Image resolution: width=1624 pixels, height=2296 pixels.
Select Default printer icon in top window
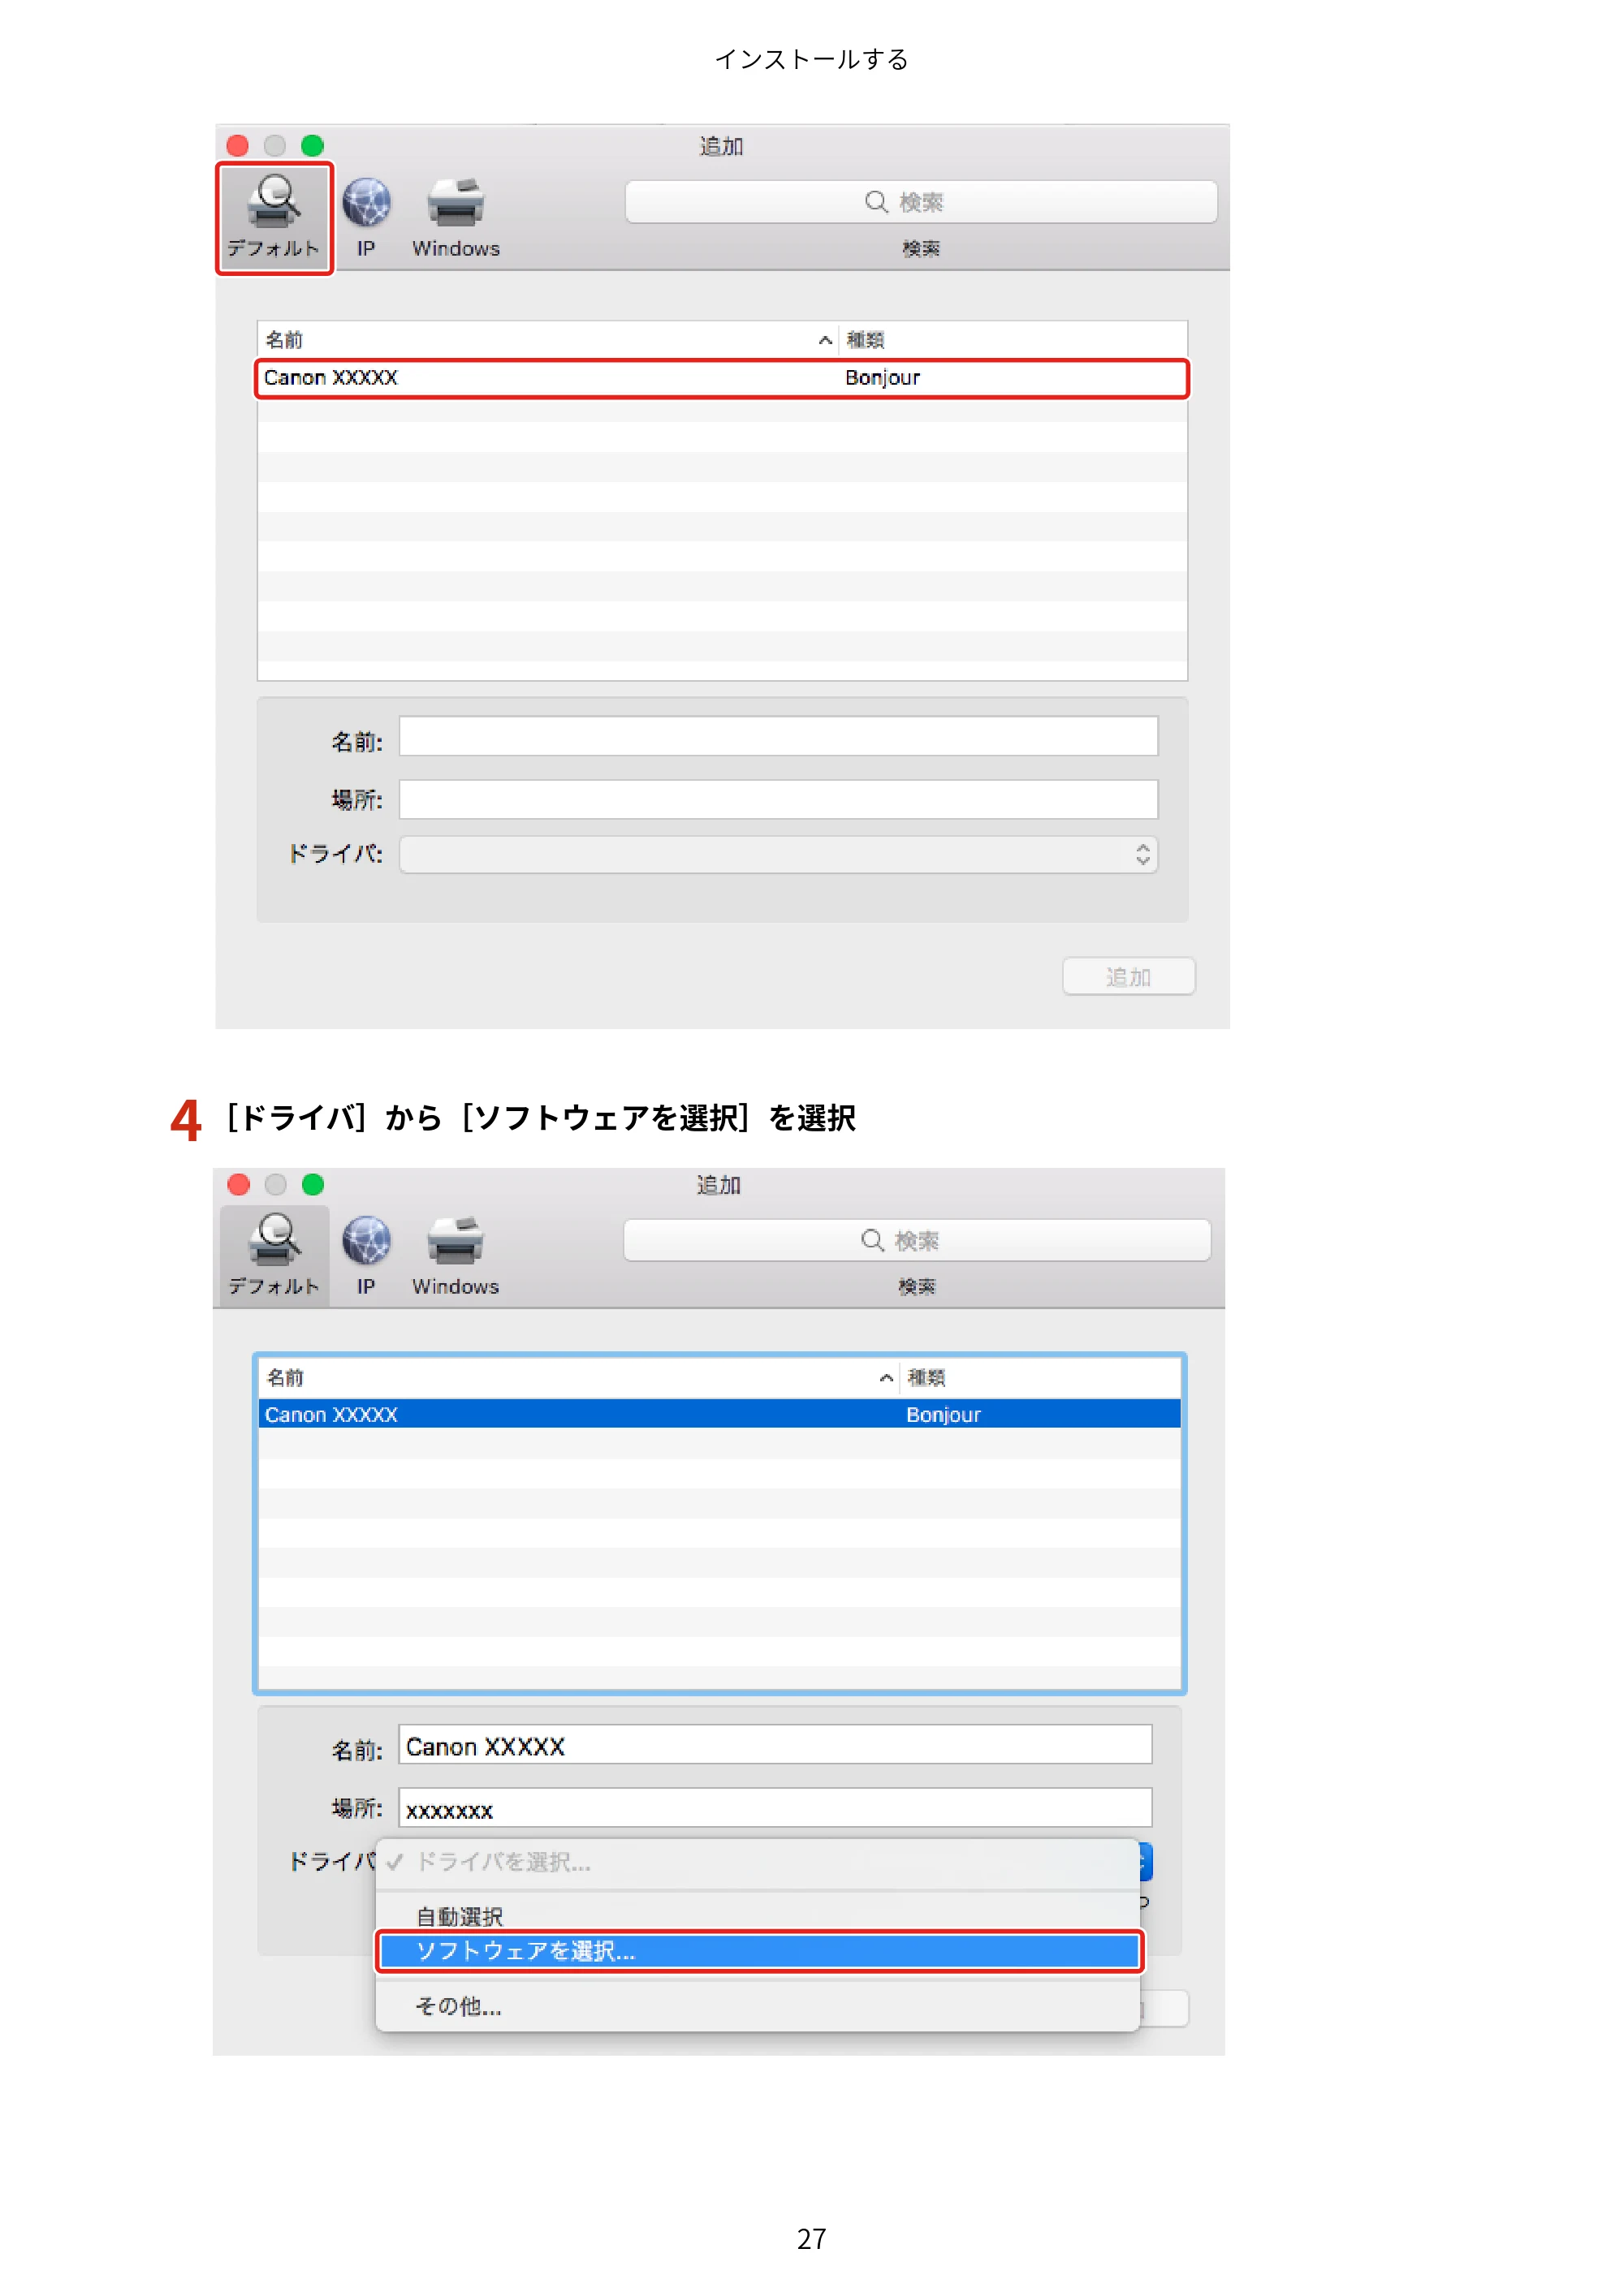click(274, 216)
